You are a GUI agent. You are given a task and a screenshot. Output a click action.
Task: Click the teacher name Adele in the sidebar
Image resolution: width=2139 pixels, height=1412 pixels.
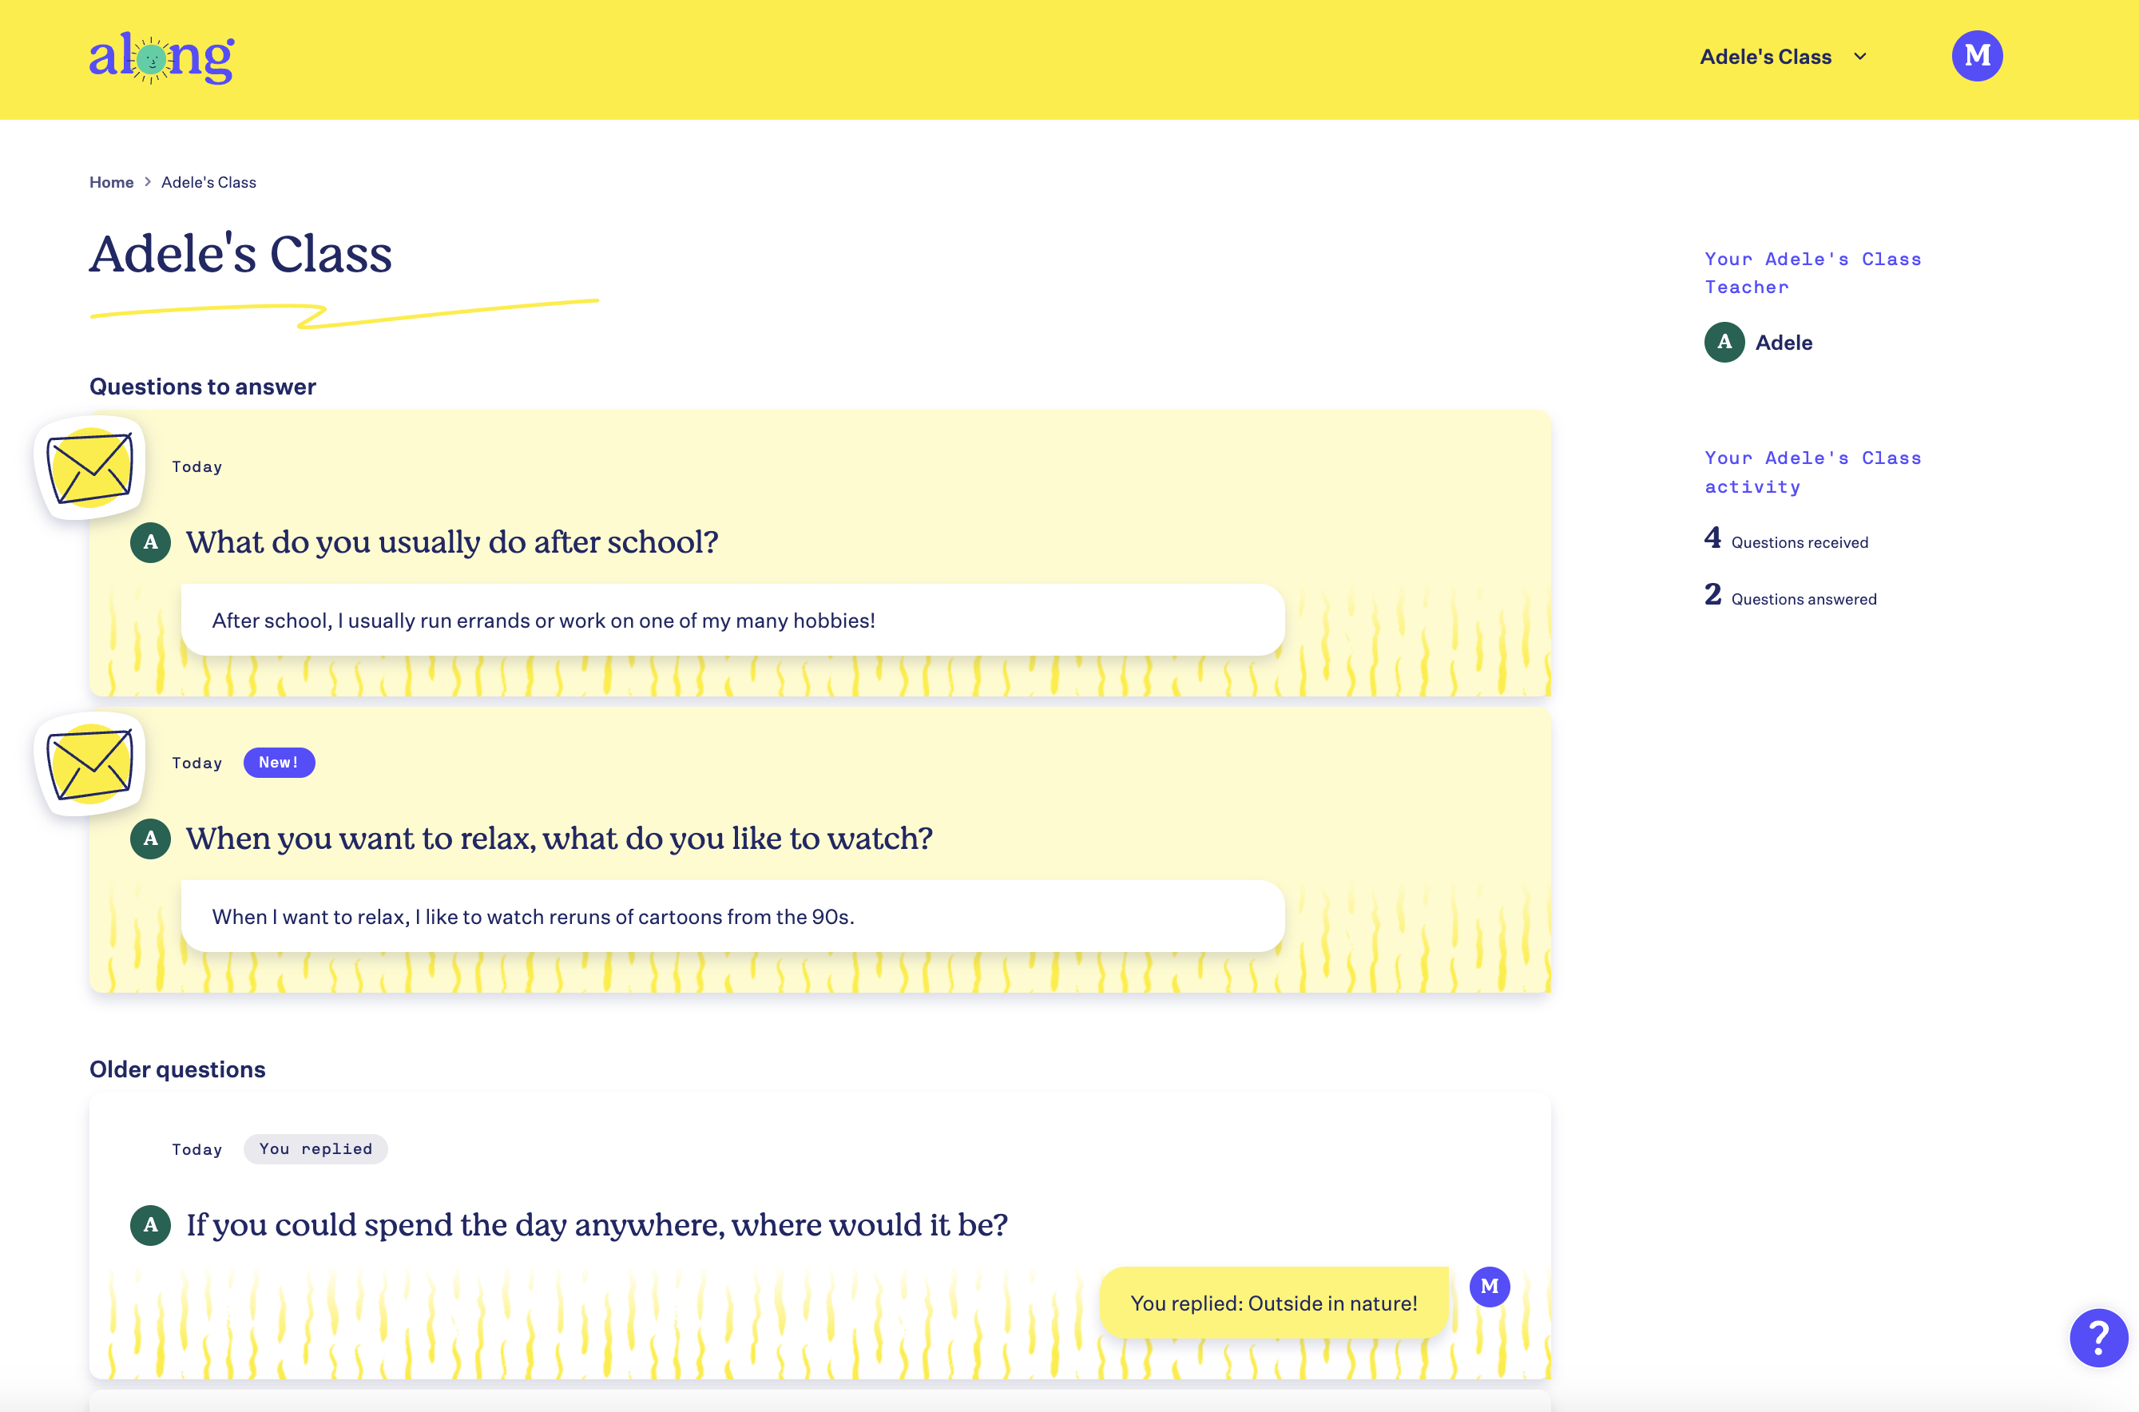pos(1784,342)
